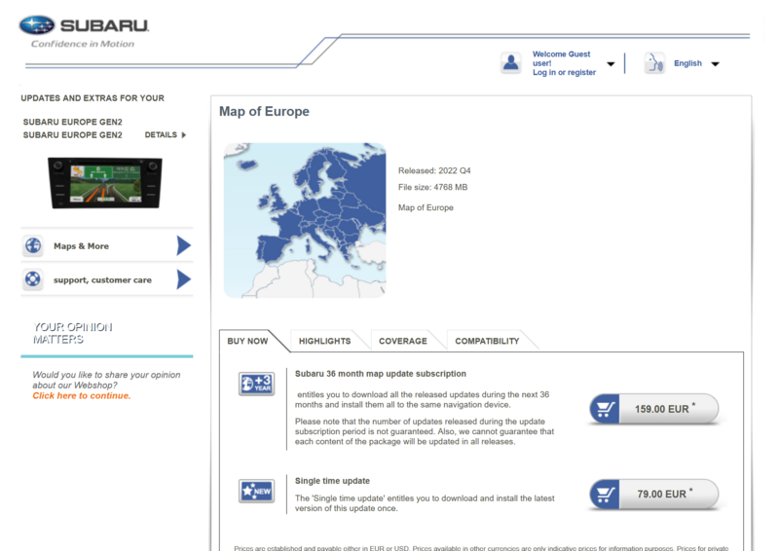Open the account dropdown arrow
Viewport: 779px width, 551px height.
tap(611, 64)
